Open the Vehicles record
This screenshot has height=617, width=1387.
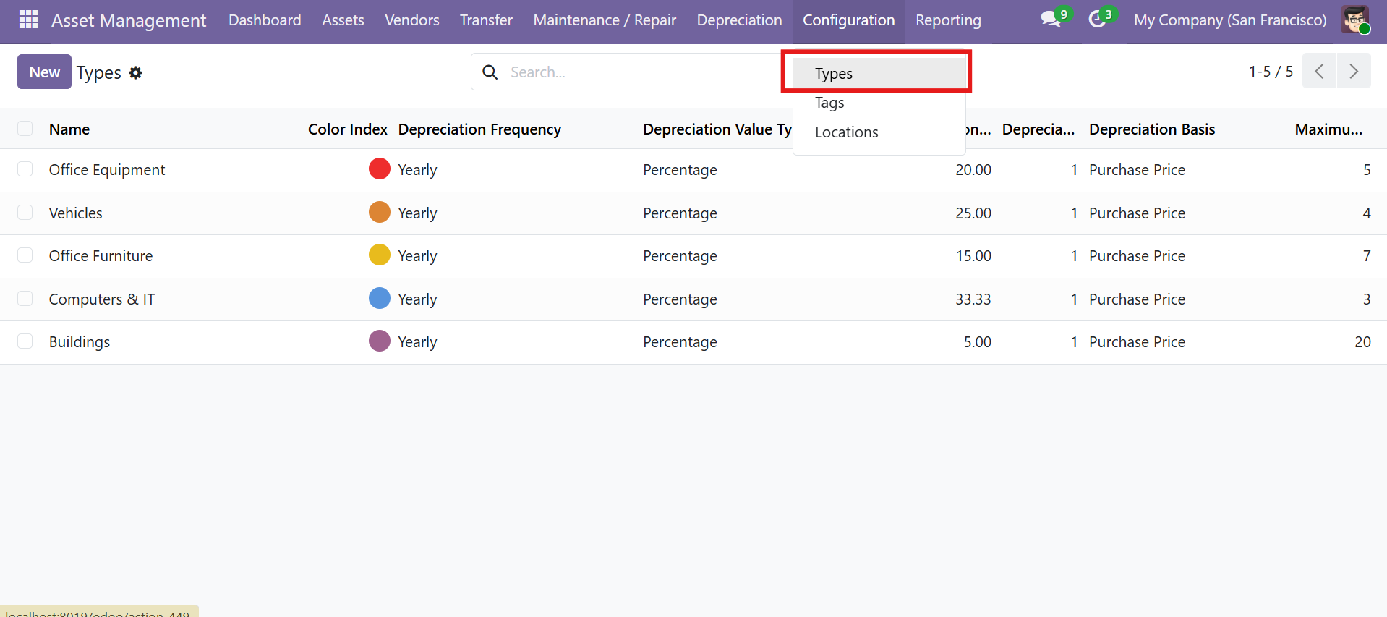(76, 213)
